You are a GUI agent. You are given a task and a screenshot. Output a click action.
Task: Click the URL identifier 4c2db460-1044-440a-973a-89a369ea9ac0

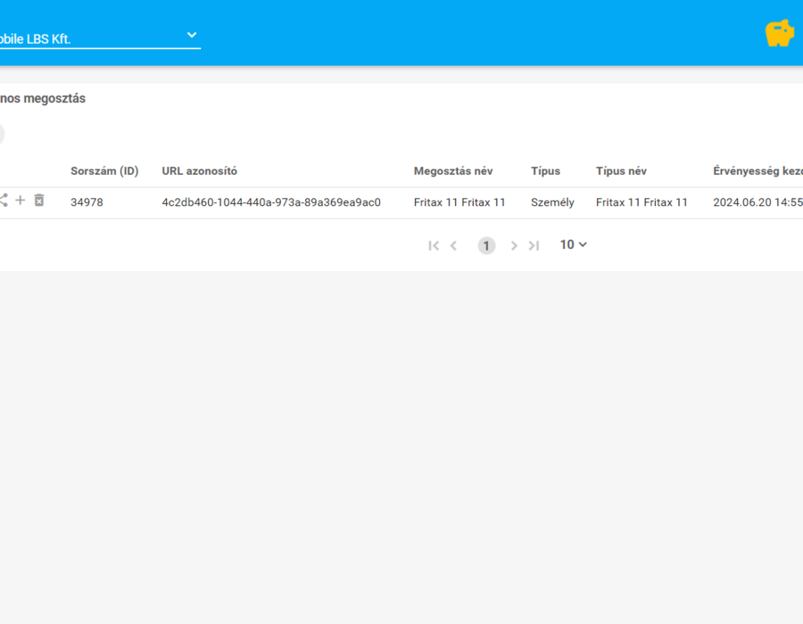271,202
